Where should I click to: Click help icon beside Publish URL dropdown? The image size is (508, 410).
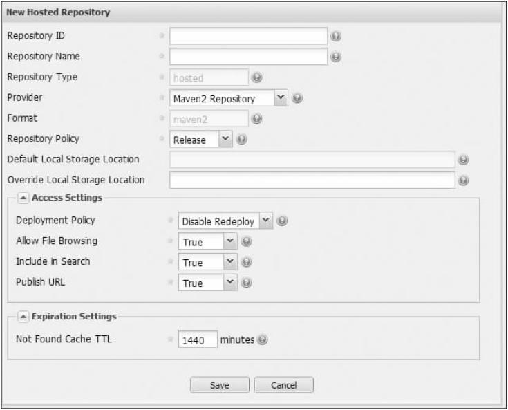click(x=247, y=283)
